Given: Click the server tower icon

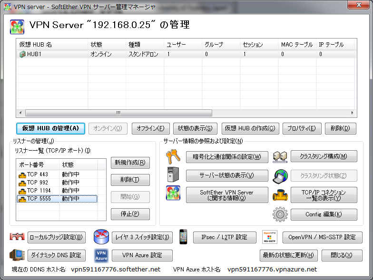Looking at the screenshot, I should pyautogui.click(x=173, y=175).
